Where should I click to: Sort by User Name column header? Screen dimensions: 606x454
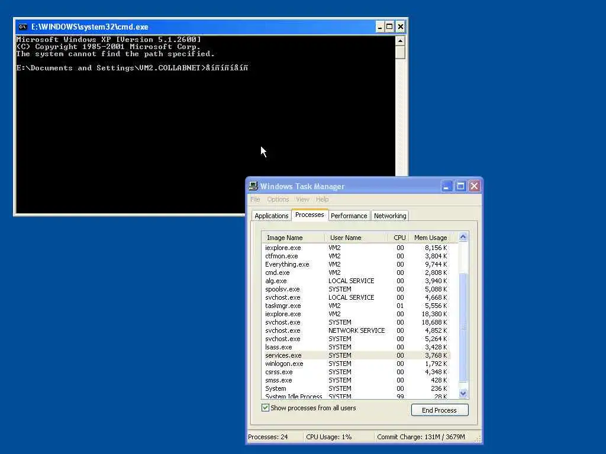click(x=356, y=238)
